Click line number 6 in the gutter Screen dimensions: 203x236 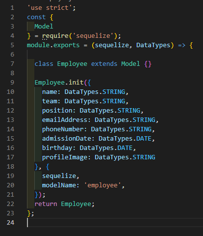12,55
